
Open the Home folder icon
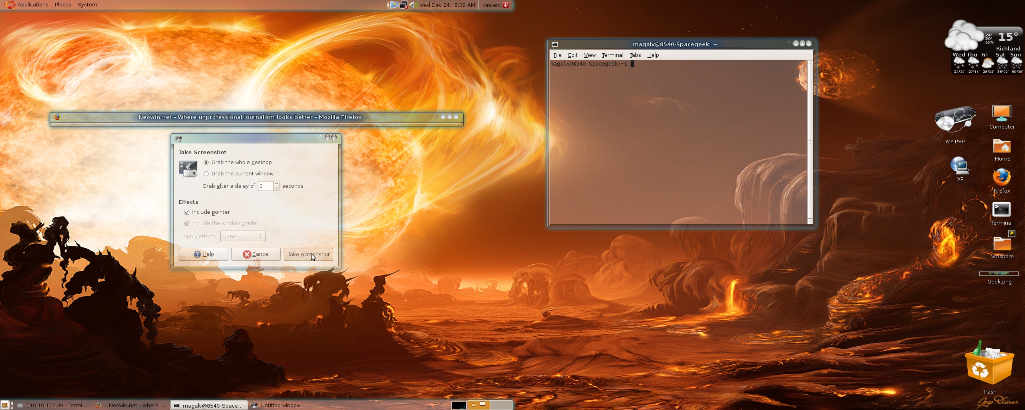click(1002, 147)
